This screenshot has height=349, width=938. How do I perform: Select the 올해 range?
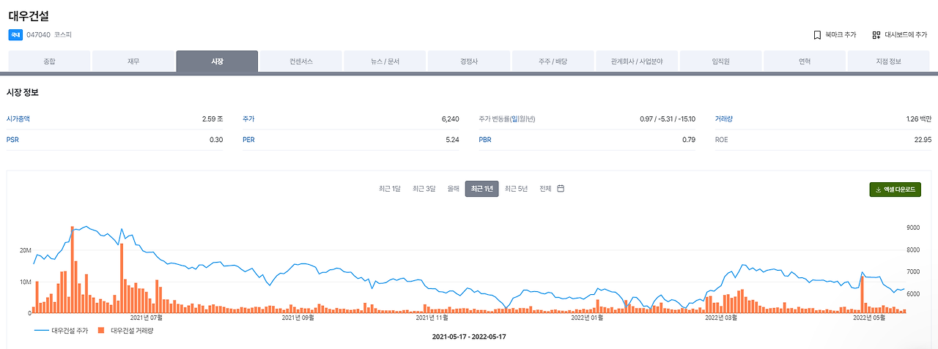pos(454,189)
